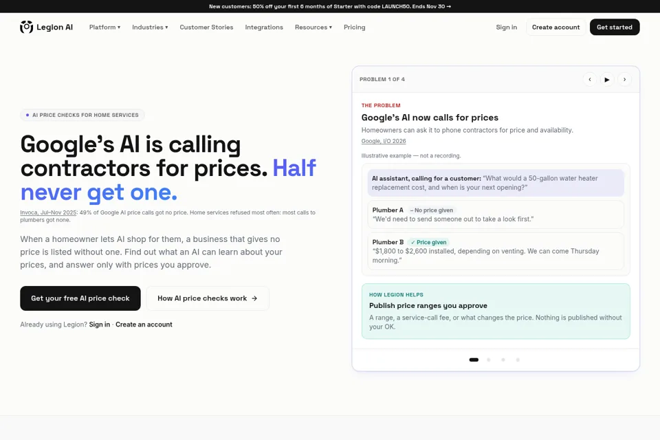Go to the previous problem slide arrow
The width and height of the screenshot is (660, 440).
[590, 79]
